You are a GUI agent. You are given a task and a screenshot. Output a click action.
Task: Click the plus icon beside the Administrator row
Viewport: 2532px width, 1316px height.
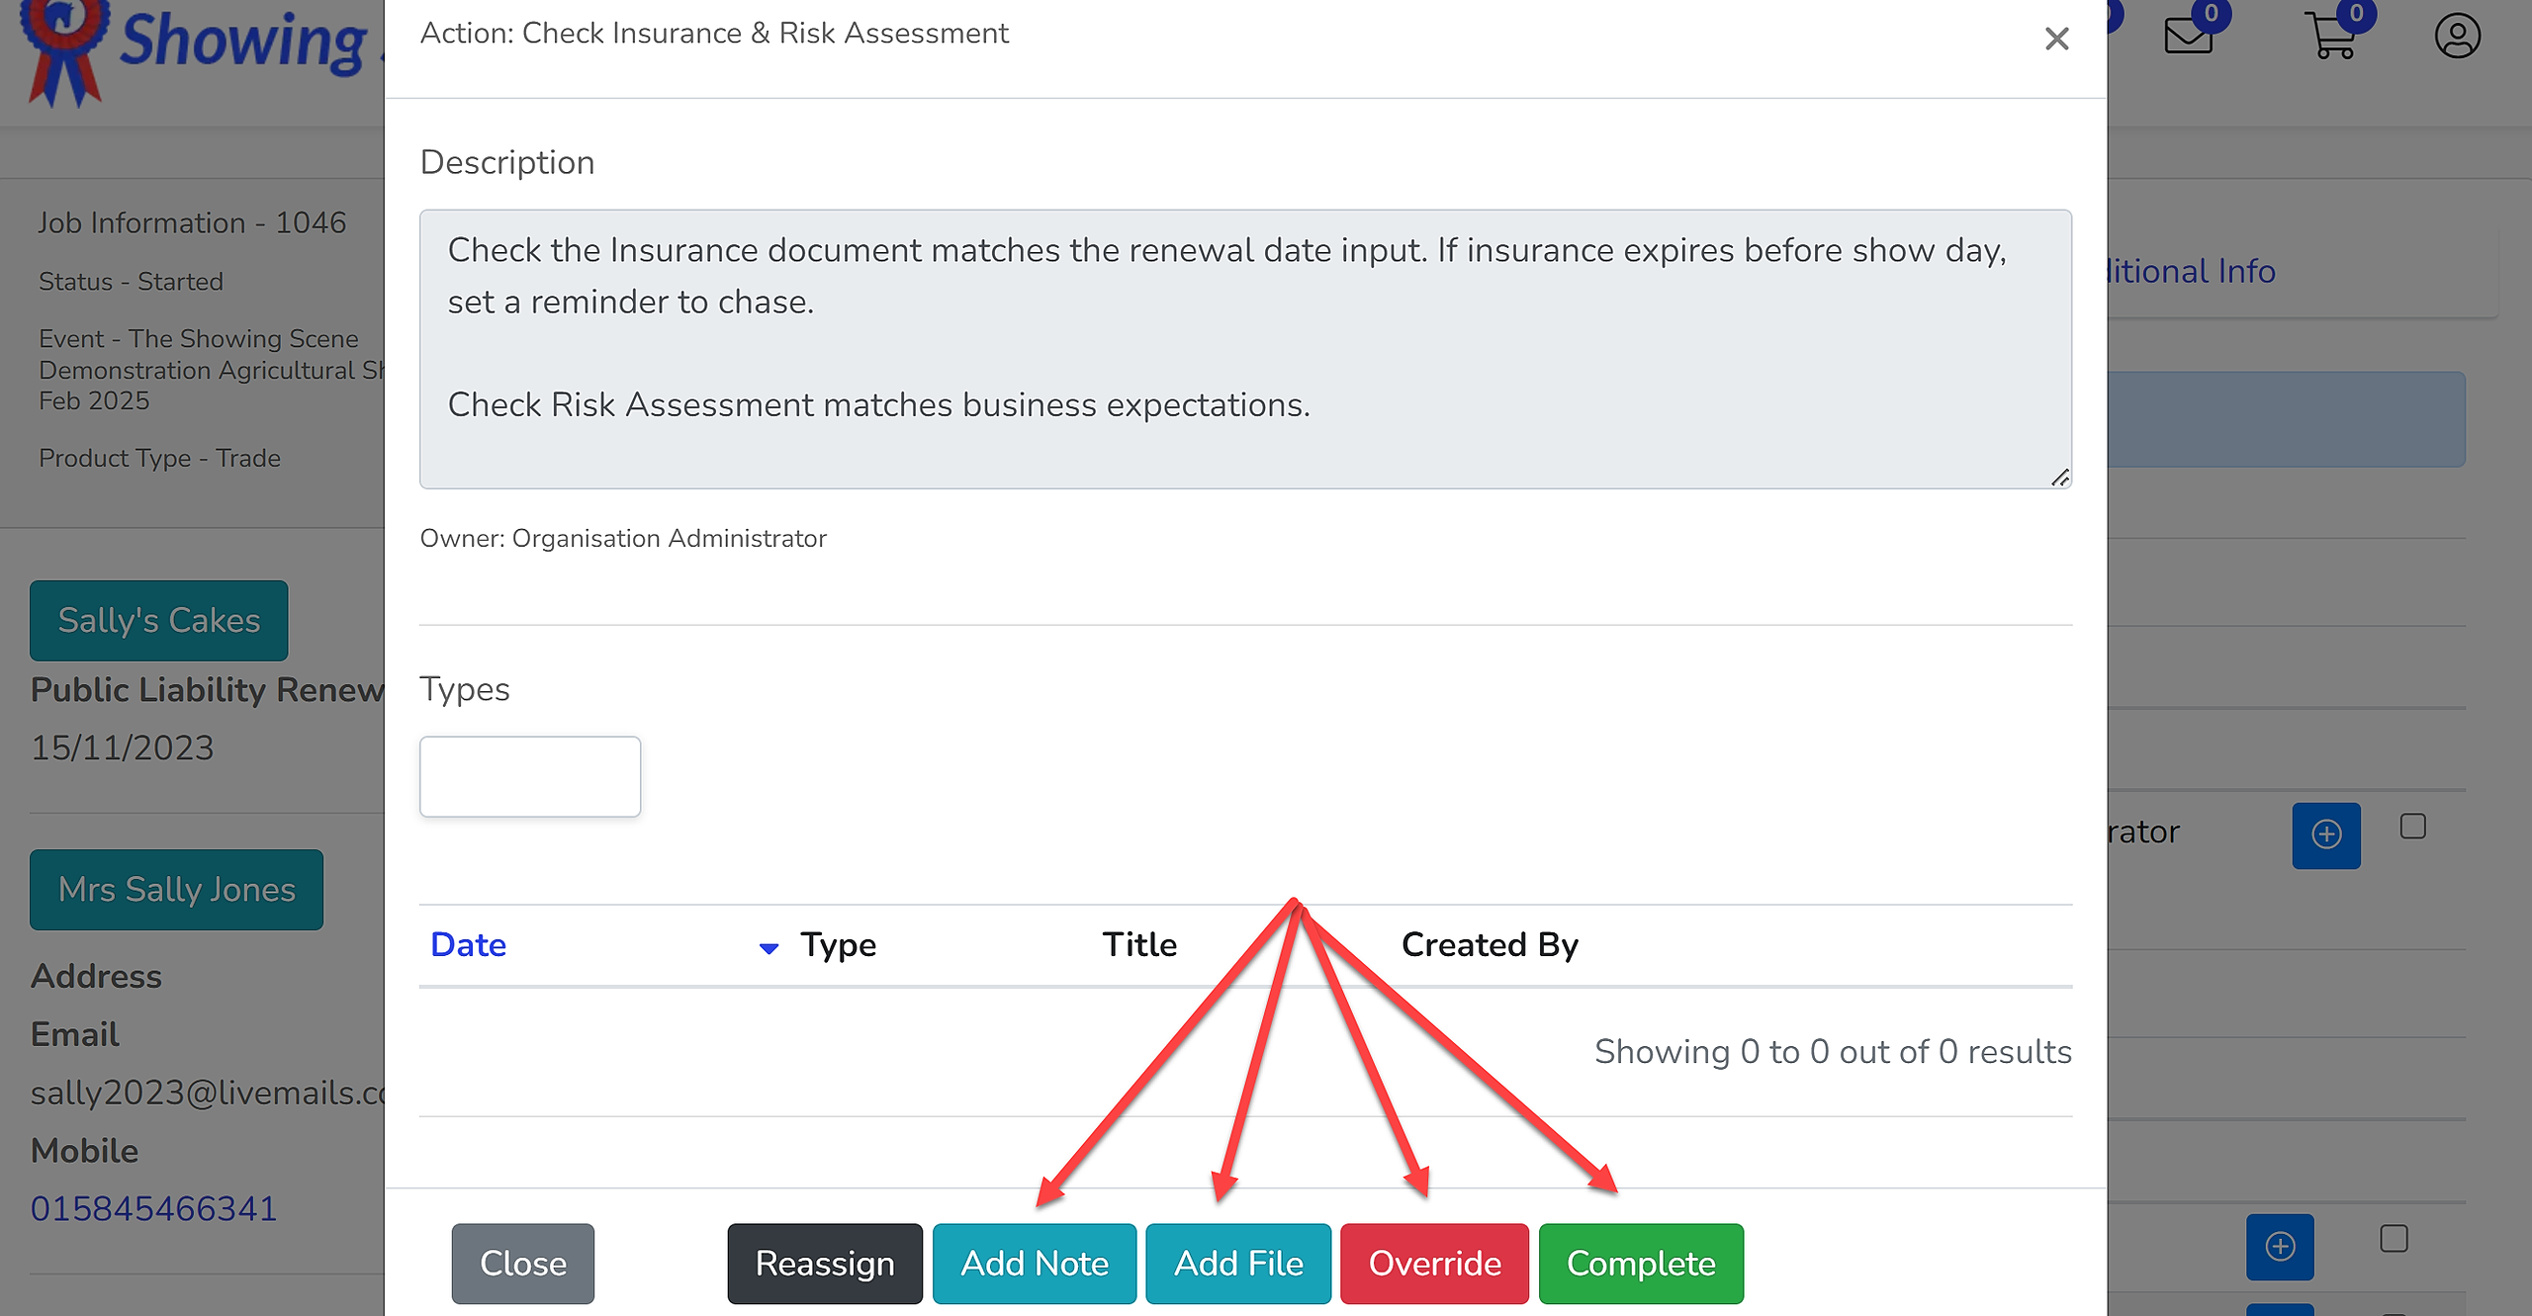2326,834
